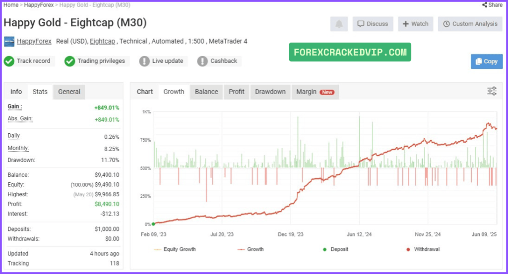Click the Deposits value $1,000.00
The width and height of the screenshot is (508, 274).
(107, 229)
